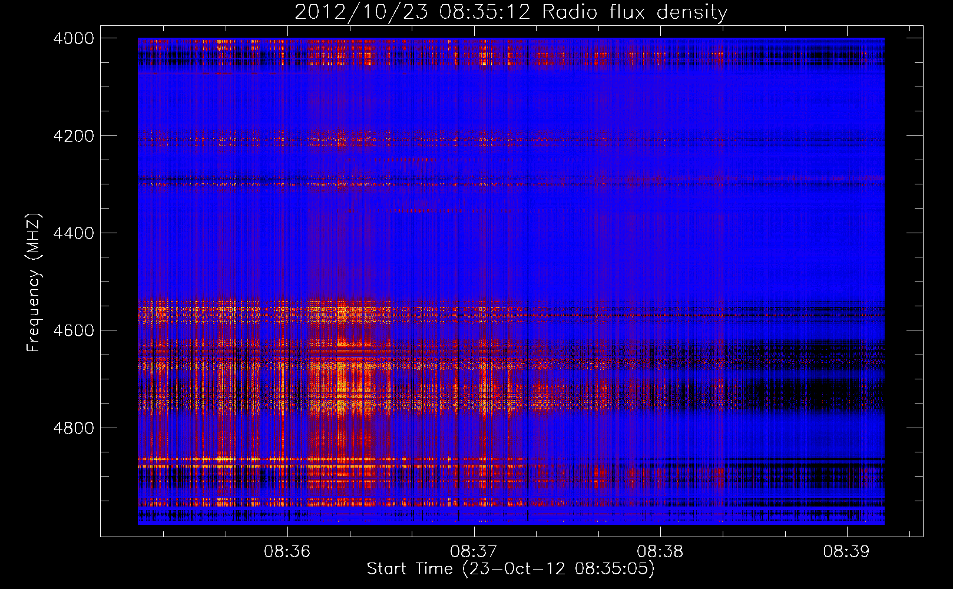Click the 'Start Time (23-Oct-12 08:35:05)' axis title
The image size is (953, 589).
pos(511,569)
